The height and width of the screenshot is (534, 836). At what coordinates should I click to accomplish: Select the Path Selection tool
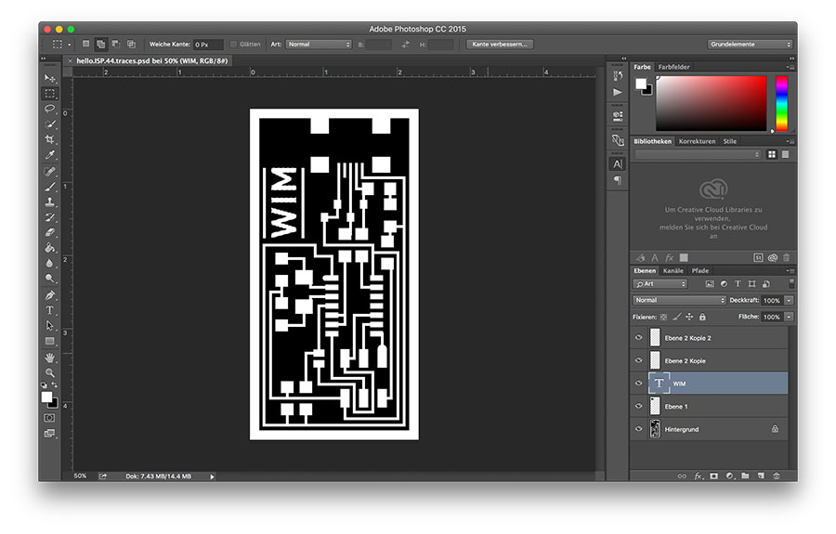(49, 326)
